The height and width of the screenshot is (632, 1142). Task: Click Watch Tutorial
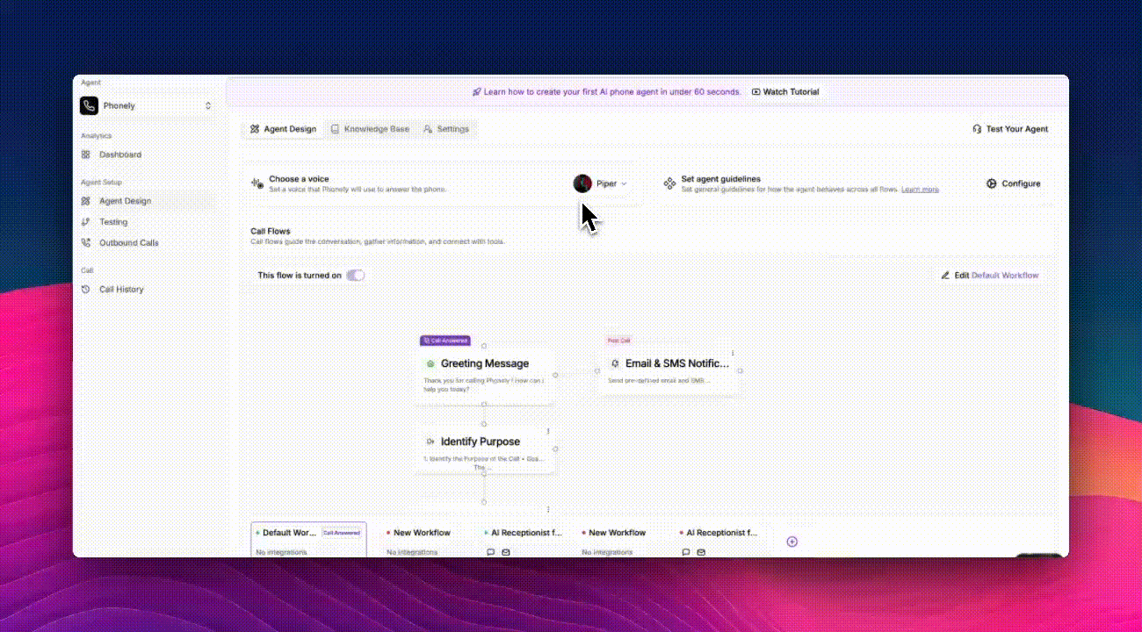click(x=785, y=91)
